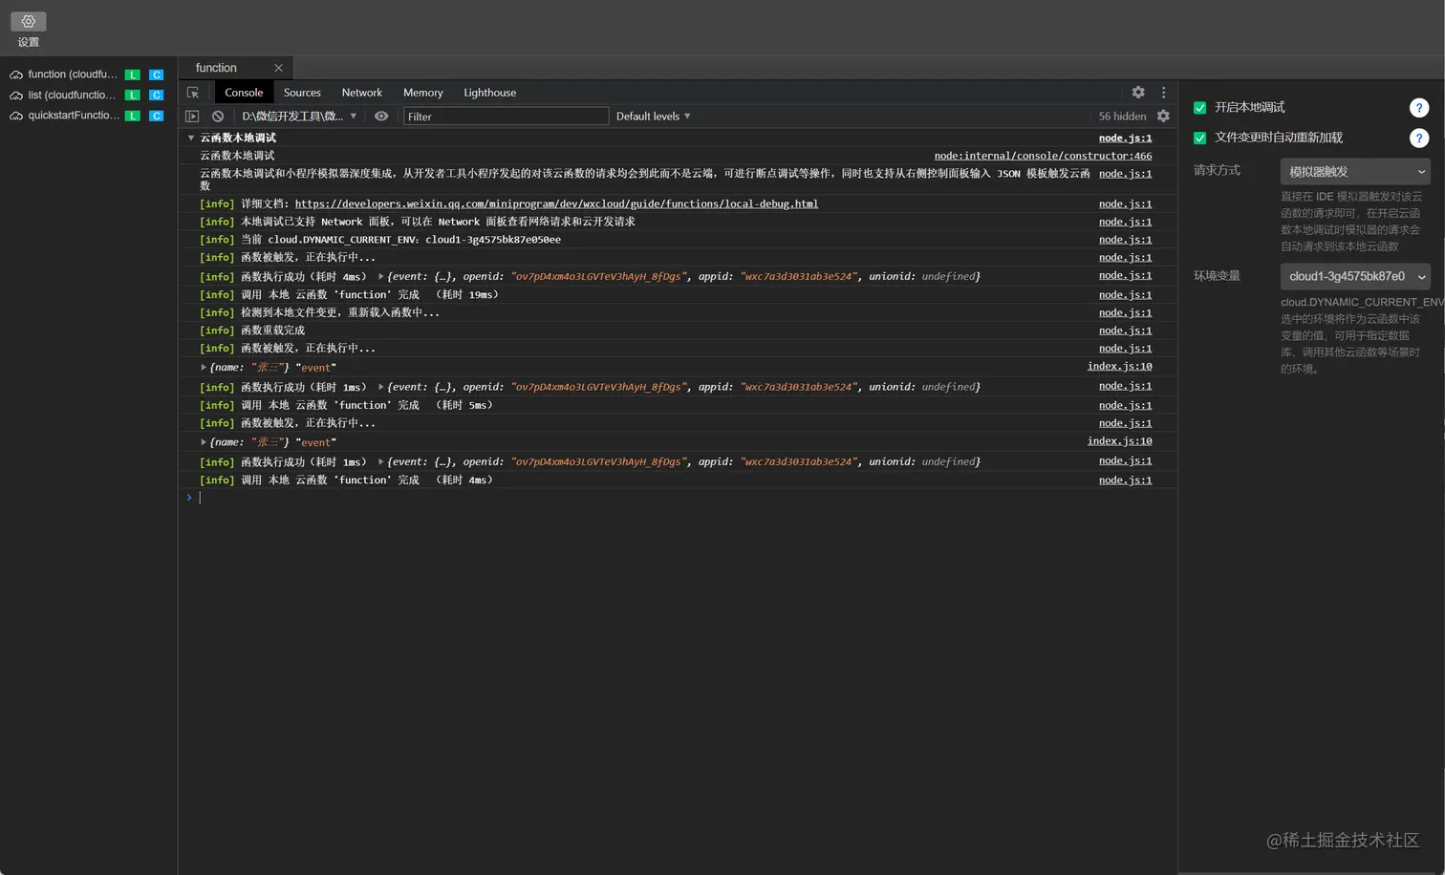
Task: Open the node:internal/console/constructor:466 source link
Action: (1043, 156)
